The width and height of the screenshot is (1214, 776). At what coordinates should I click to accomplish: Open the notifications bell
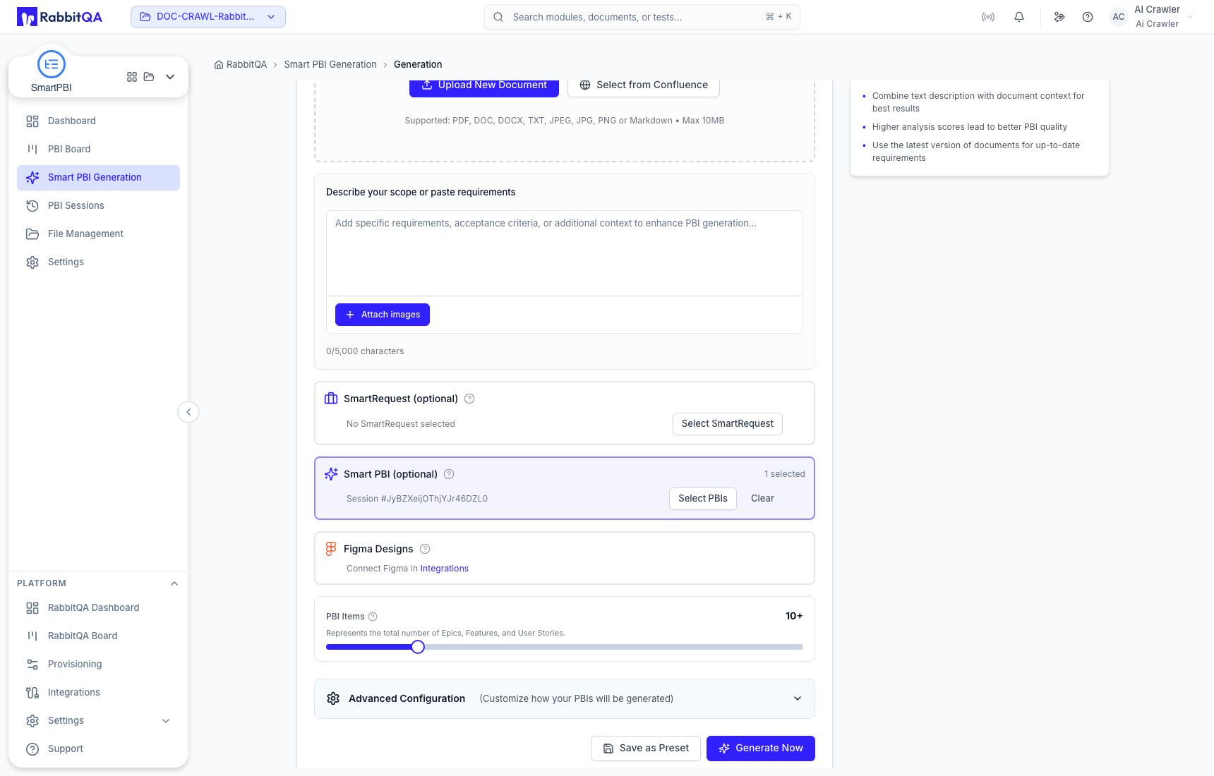click(x=1019, y=17)
